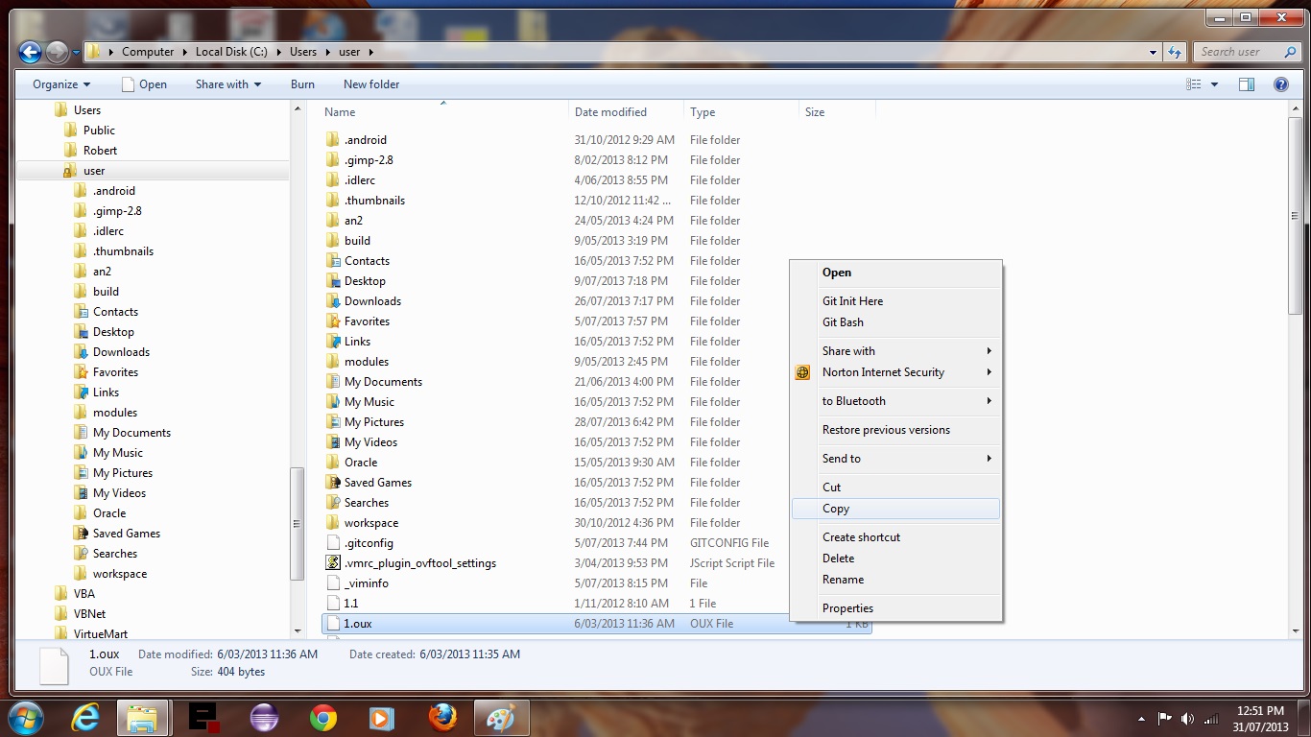This screenshot has height=737, width=1311.
Task: Choose Properties from the context menu
Action: (847, 608)
